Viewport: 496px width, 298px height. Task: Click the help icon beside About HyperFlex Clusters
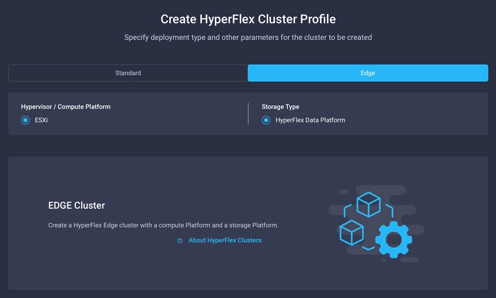(x=180, y=240)
